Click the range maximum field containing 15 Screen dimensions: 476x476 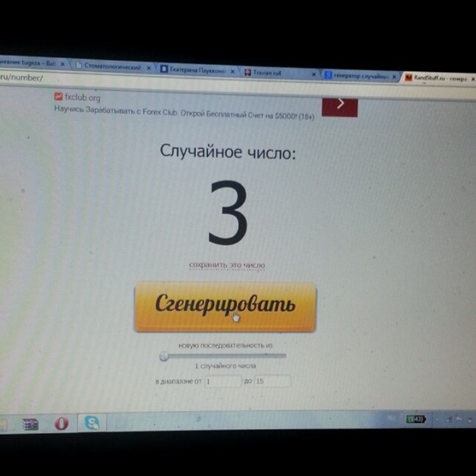click(271, 382)
